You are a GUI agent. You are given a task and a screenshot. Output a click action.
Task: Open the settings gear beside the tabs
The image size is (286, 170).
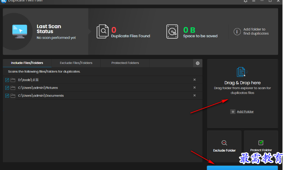[x=198, y=63]
